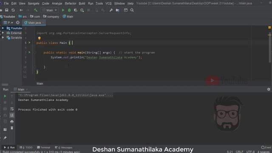272x153 pixels.
Task: Open Run panel settings gear
Action: pyautogui.click(x=269, y=89)
